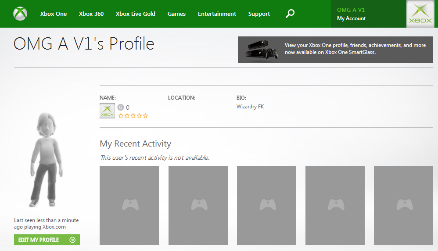Click the gamerscore G icon
Image resolution: width=438 pixels, height=251 pixels.
[120, 107]
